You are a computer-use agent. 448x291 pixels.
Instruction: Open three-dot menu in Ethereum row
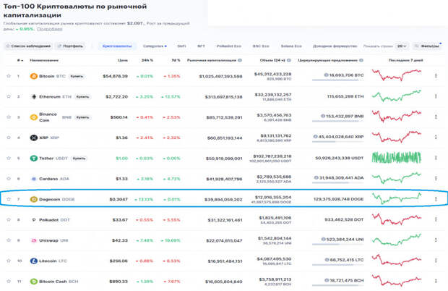(436, 96)
